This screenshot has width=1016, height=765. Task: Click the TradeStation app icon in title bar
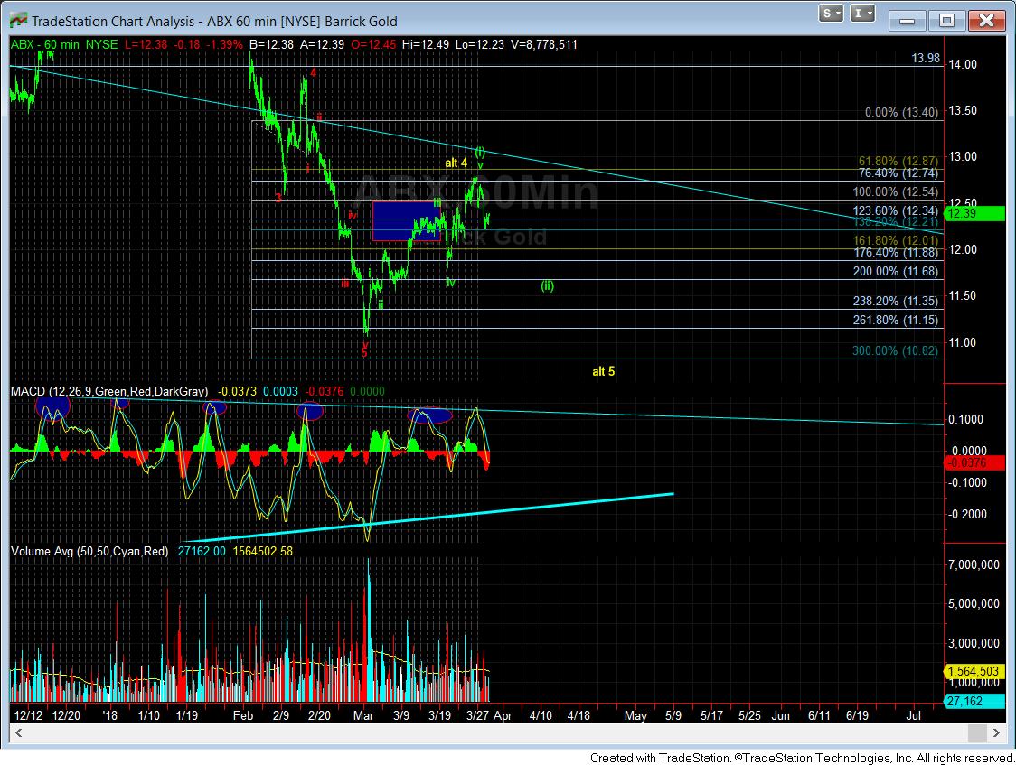[18, 20]
